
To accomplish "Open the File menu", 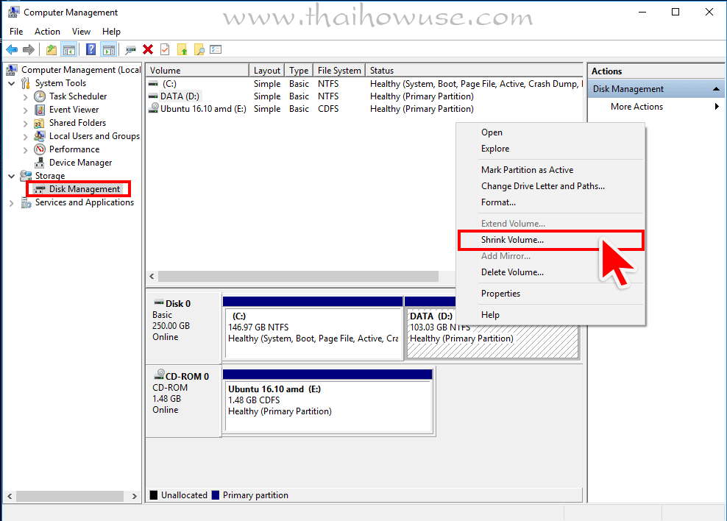I will click(16, 32).
